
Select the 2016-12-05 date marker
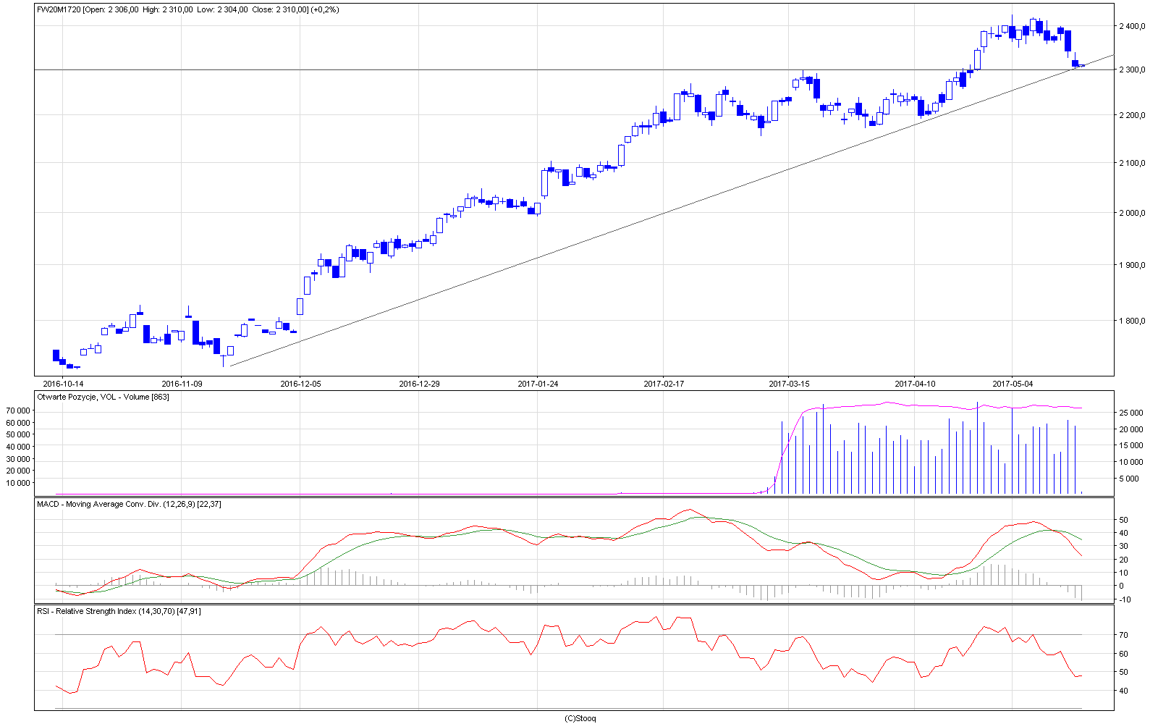click(300, 384)
